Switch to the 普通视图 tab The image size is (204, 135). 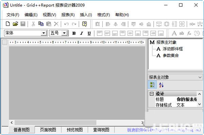click(22, 130)
